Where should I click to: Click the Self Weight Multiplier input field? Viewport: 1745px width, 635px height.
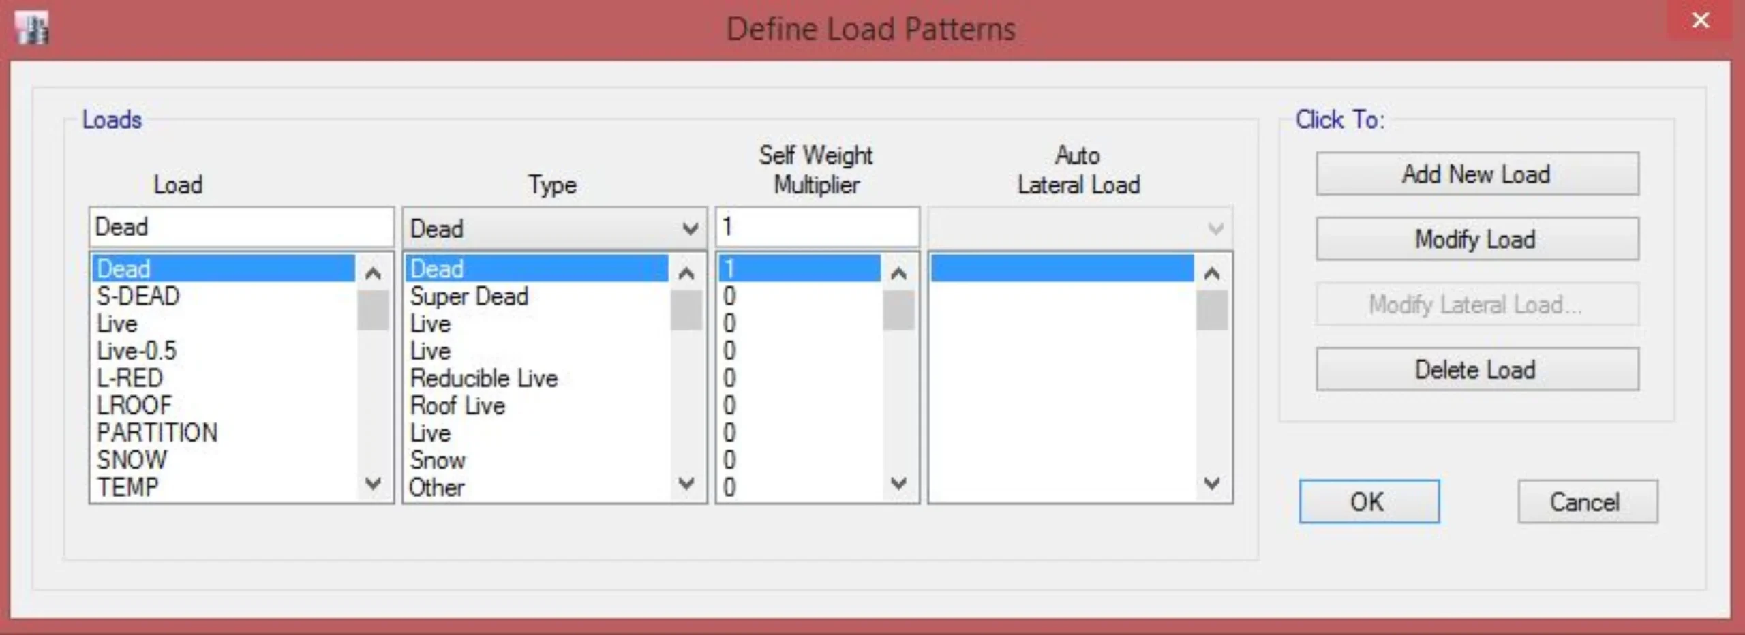(816, 227)
